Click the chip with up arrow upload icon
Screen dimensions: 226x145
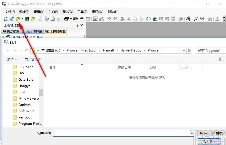point(161,19)
